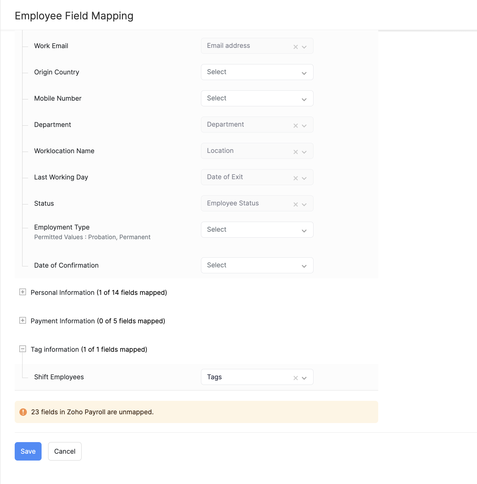Click the Cancel button

pos(65,451)
